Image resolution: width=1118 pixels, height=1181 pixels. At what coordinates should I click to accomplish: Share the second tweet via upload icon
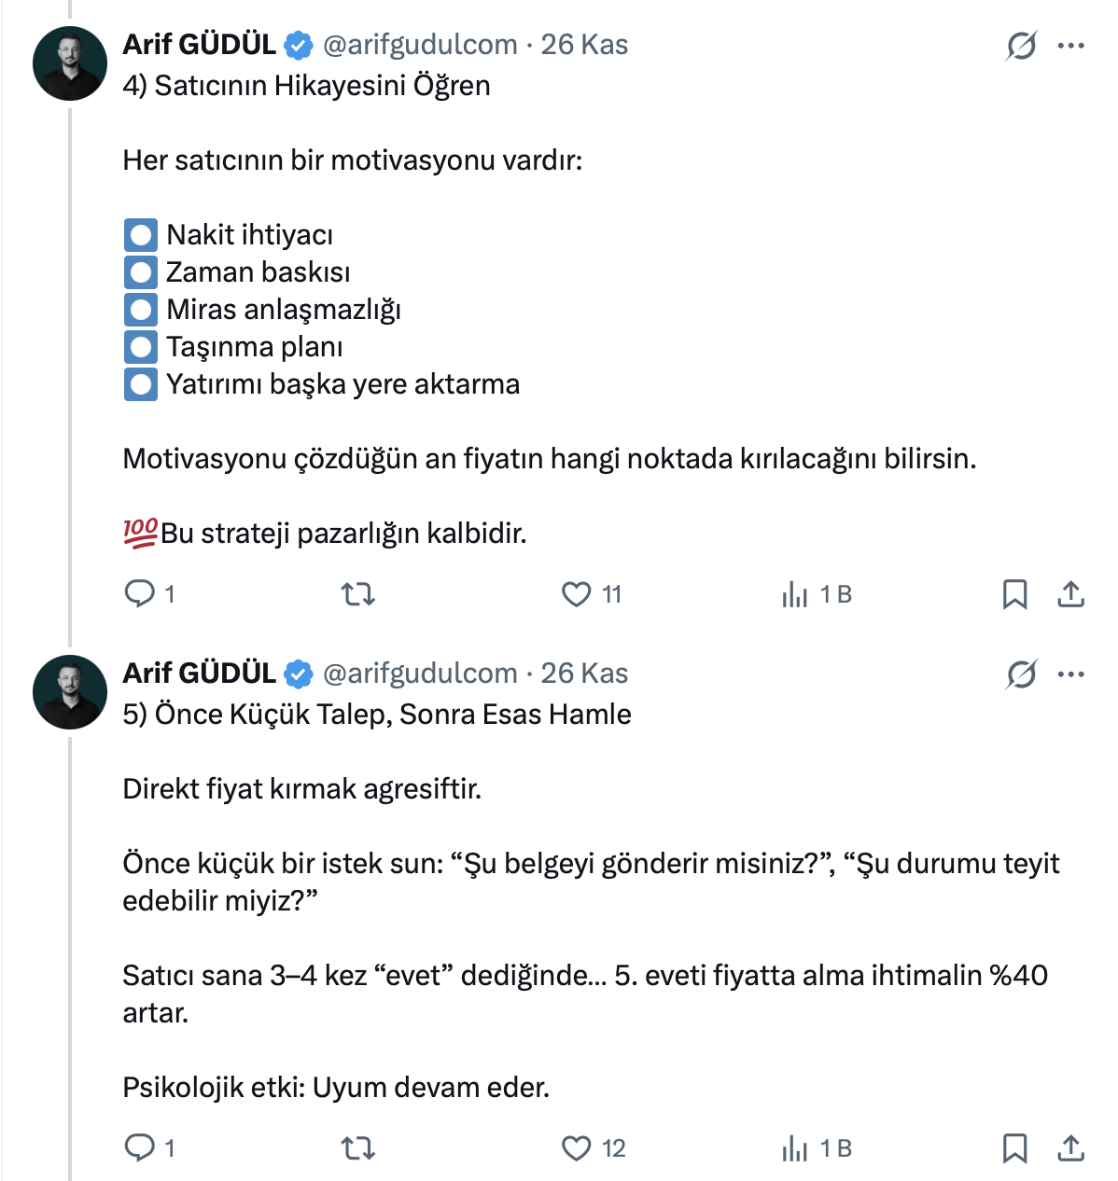click(x=1070, y=1148)
